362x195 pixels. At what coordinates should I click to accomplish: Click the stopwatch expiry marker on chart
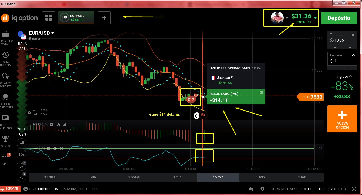[x=197, y=115]
